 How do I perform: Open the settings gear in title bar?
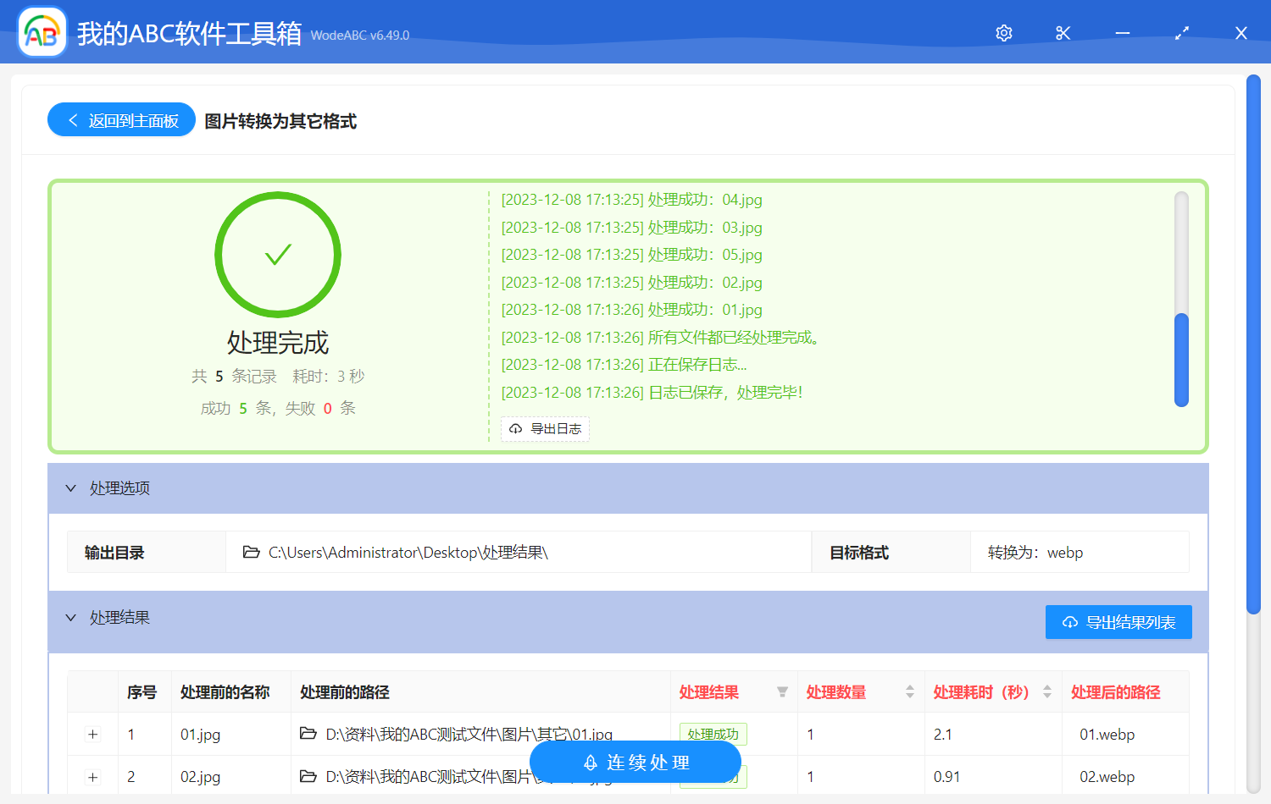(1004, 33)
